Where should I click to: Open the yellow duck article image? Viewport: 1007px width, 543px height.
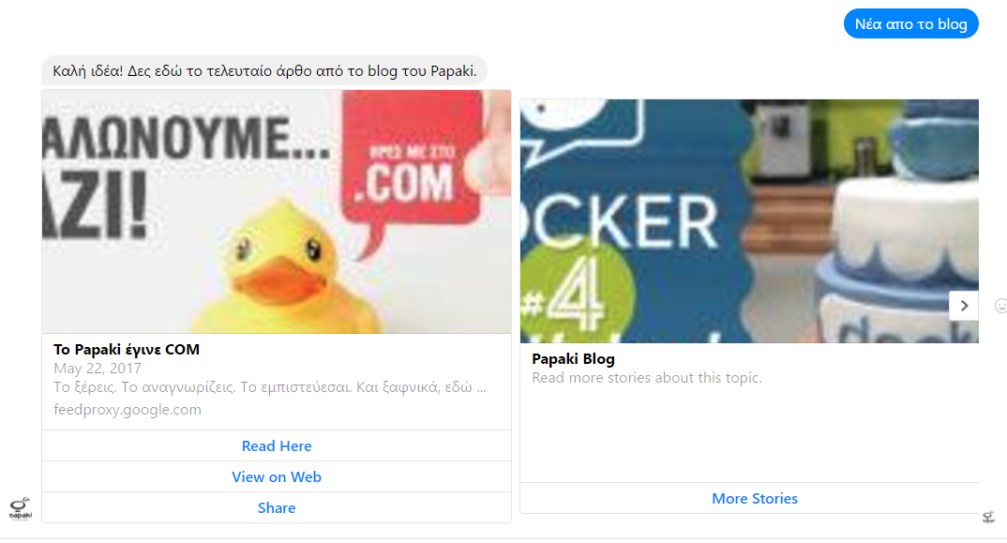tap(277, 211)
